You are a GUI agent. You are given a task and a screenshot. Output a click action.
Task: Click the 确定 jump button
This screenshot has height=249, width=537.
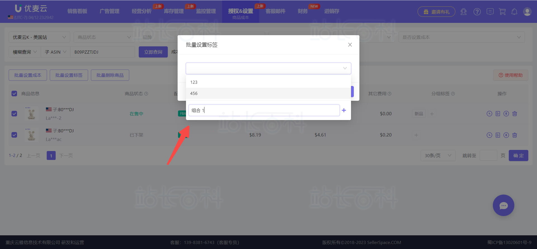click(518, 155)
